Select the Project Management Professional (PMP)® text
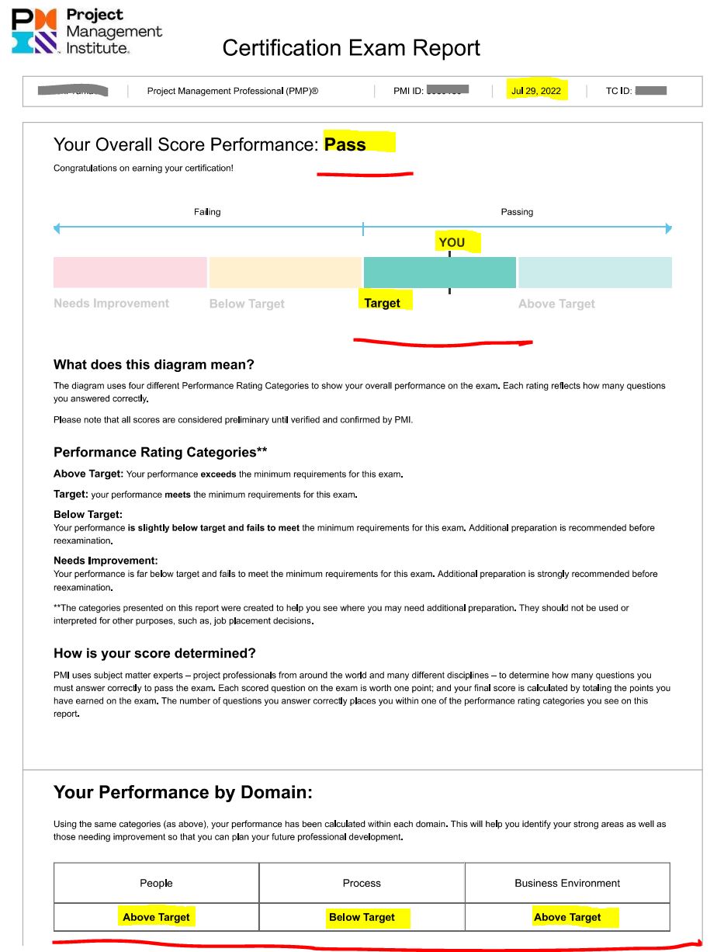 point(233,91)
